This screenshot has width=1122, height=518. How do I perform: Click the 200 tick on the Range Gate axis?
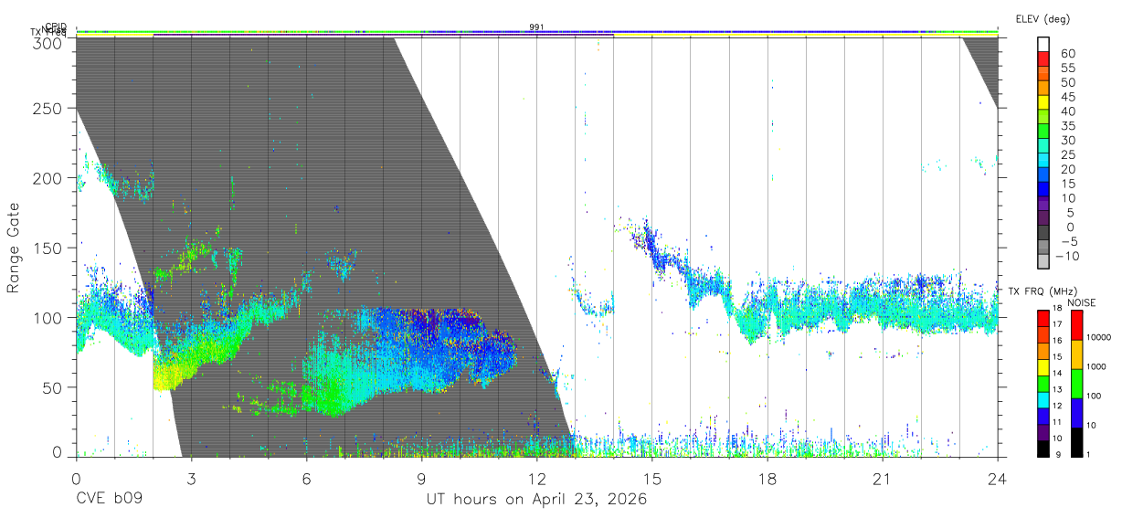(x=49, y=178)
